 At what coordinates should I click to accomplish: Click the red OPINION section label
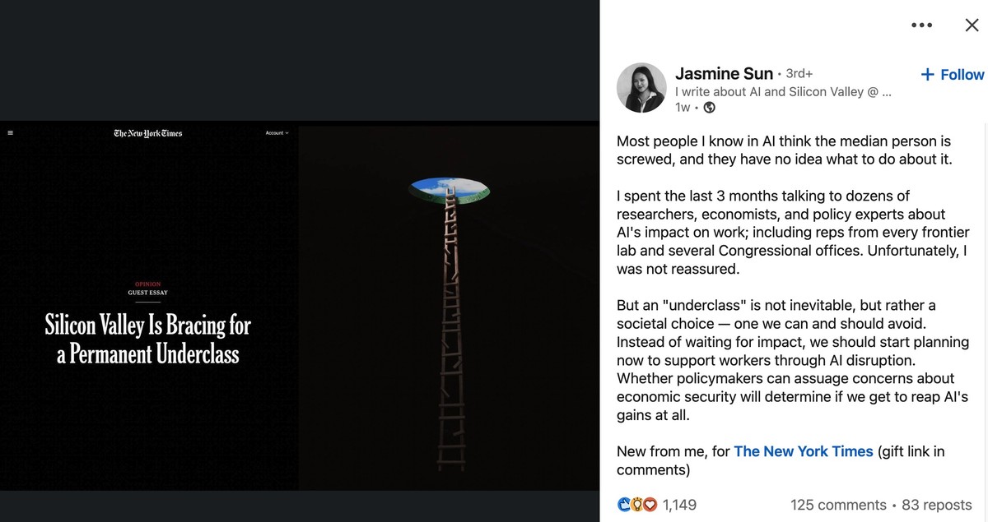[148, 284]
